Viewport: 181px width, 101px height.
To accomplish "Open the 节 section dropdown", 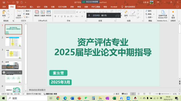I will (x=26, y=17).
